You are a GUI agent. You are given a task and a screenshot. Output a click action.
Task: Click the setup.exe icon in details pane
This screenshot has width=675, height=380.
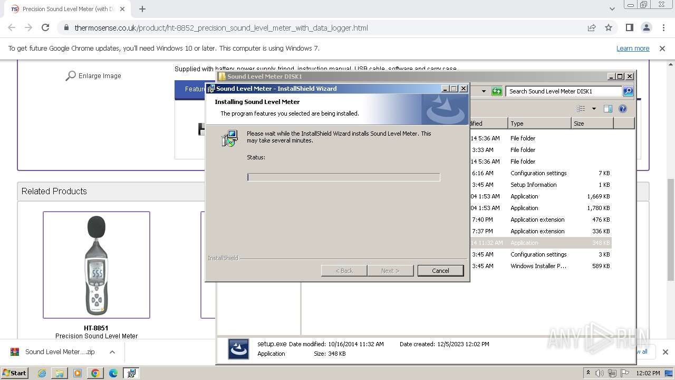tap(238, 349)
